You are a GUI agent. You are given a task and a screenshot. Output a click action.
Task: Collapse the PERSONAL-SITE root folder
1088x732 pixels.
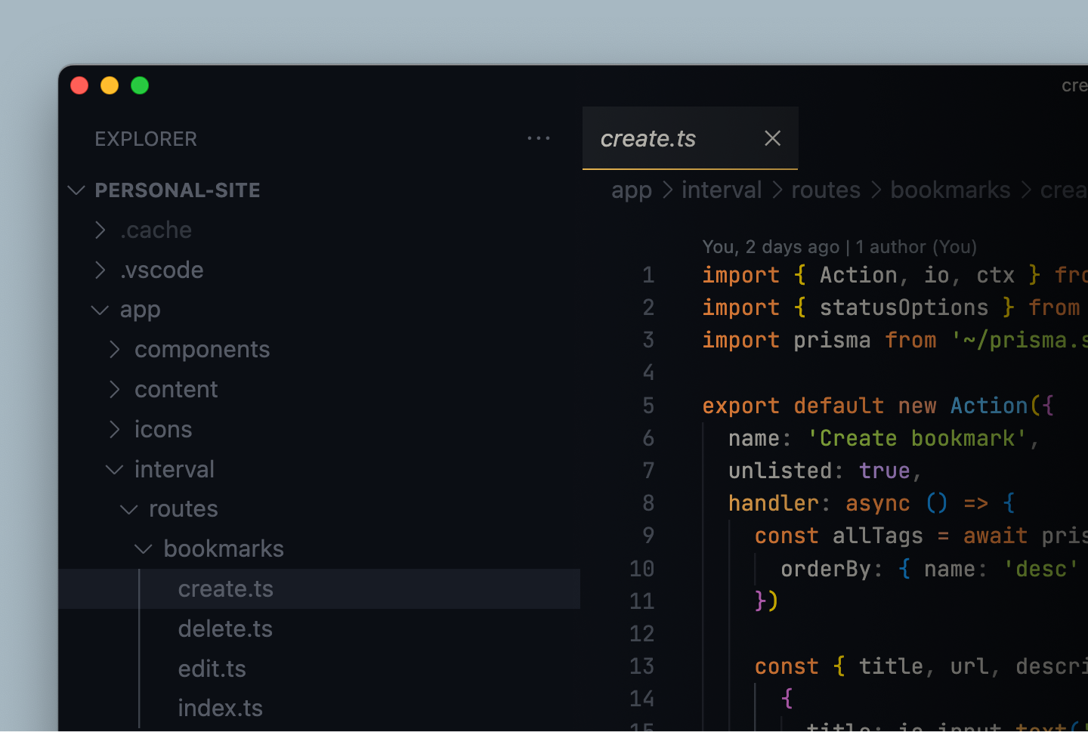(76, 190)
